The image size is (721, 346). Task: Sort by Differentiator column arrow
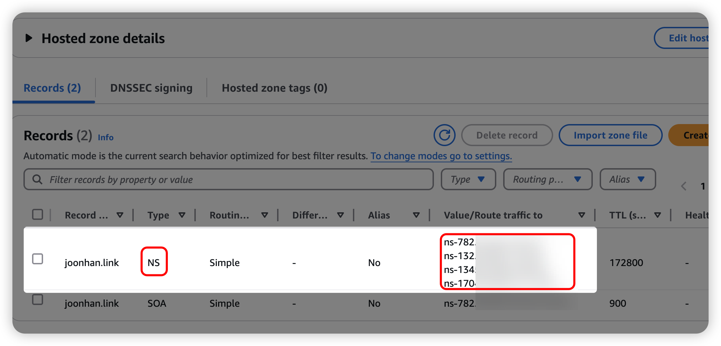(341, 215)
